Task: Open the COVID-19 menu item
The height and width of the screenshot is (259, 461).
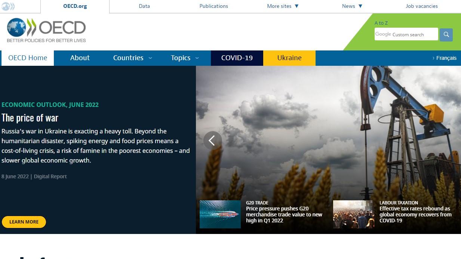Action: [237, 58]
